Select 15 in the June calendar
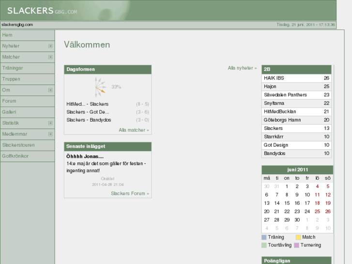 click(287, 203)
